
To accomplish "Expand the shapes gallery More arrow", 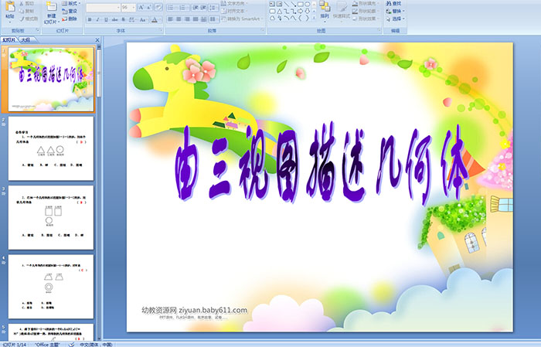I will click(314, 19).
